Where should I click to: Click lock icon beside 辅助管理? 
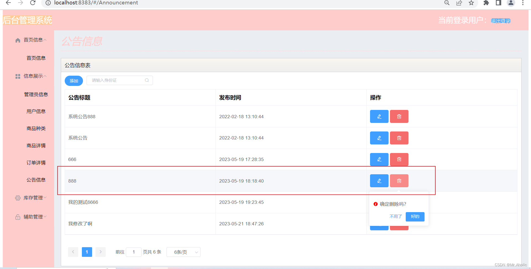(x=18, y=217)
